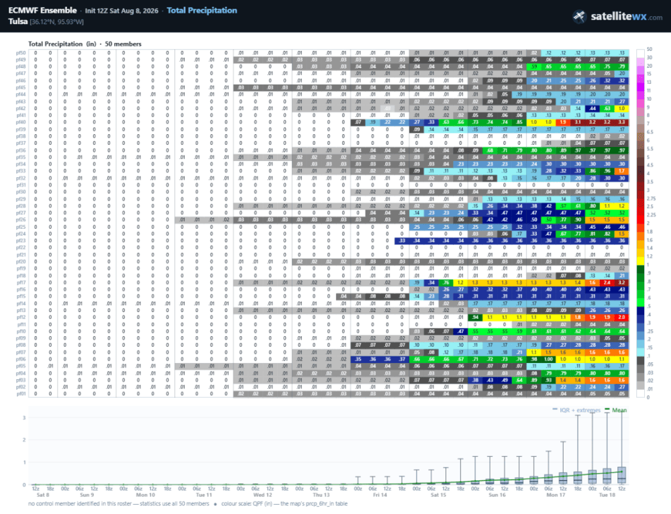Click the '50 members' table heading
Screen dimensions: 671x514
[x=123, y=44]
